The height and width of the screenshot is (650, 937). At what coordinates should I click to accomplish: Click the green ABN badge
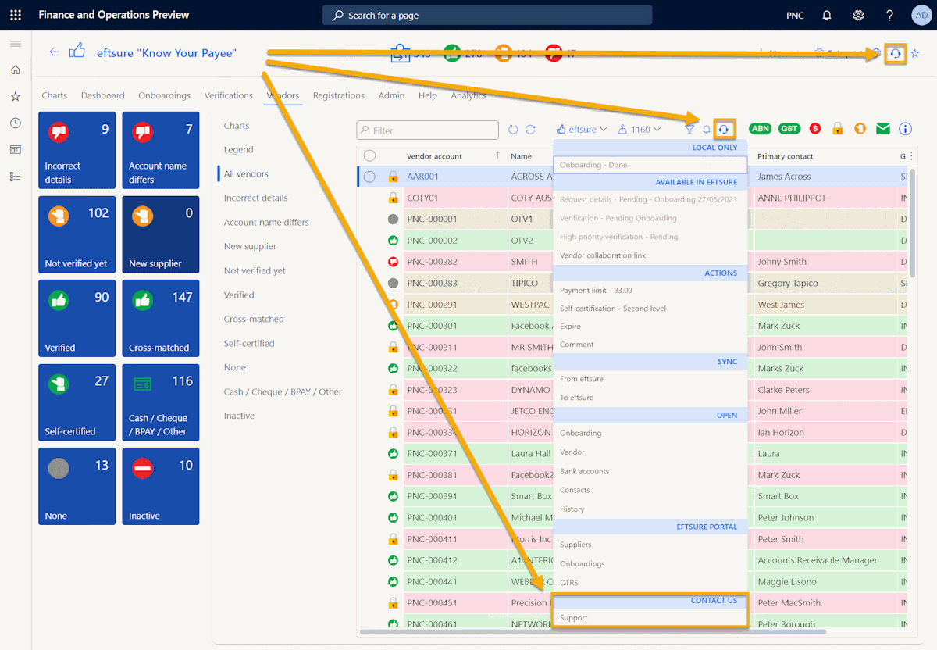[760, 129]
